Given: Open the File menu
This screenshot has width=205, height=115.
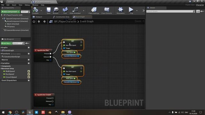Looking at the screenshot, I should tap(3, 5).
